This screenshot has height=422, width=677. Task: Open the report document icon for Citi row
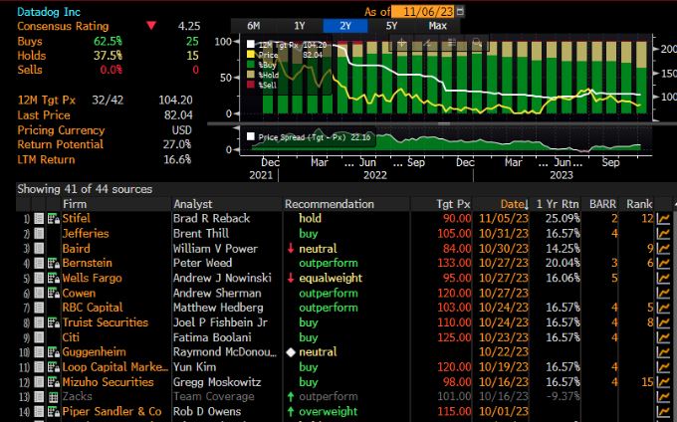click(39, 337)
